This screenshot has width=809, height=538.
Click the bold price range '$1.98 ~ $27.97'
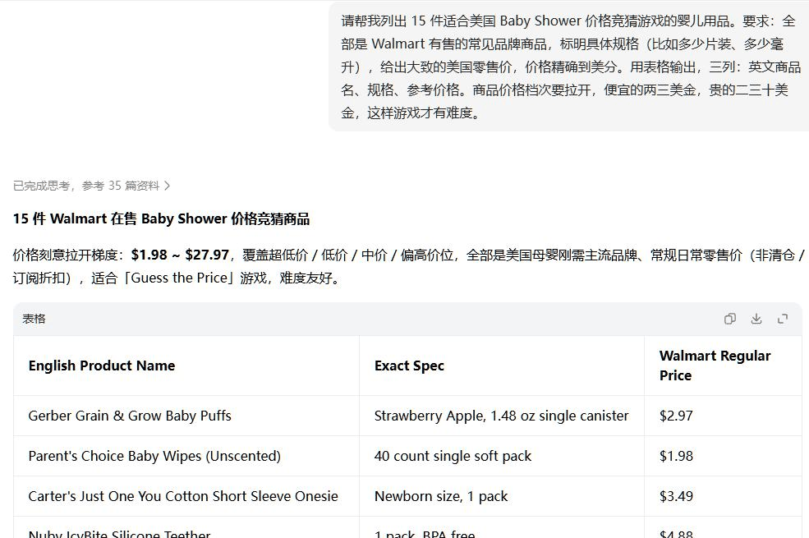180,255
